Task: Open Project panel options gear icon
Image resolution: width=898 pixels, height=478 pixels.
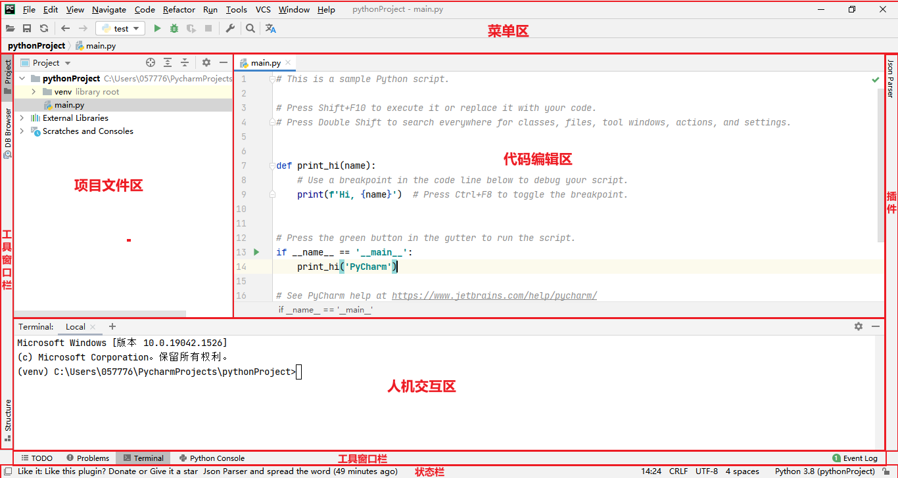Action: click(x=206, y=62)
